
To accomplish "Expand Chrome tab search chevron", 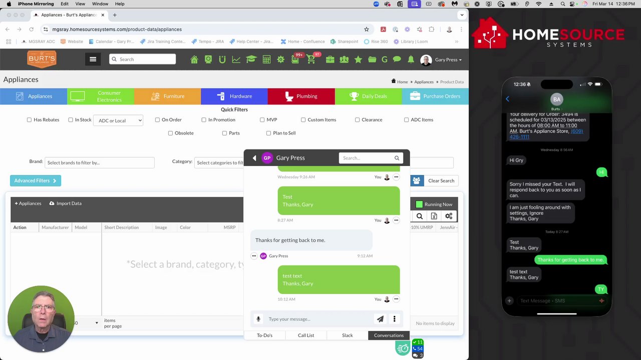I will [462, 15].
